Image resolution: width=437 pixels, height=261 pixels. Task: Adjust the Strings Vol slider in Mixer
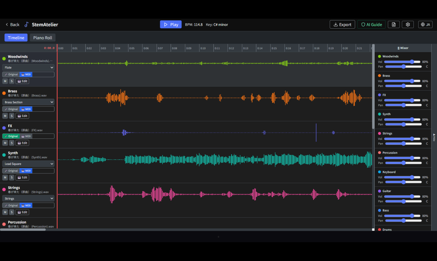click(x=403, y=139)
